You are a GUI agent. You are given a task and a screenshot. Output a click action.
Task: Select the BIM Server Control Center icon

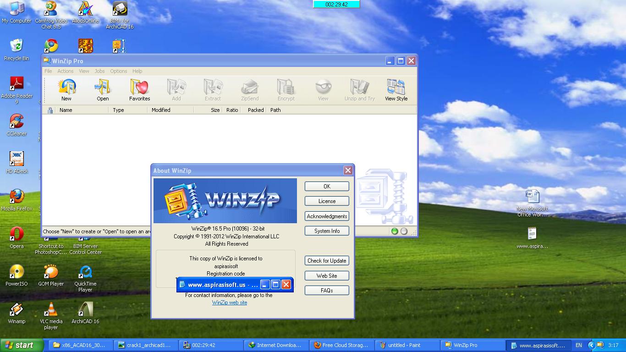pyautogui.click(x=85, y=245)
